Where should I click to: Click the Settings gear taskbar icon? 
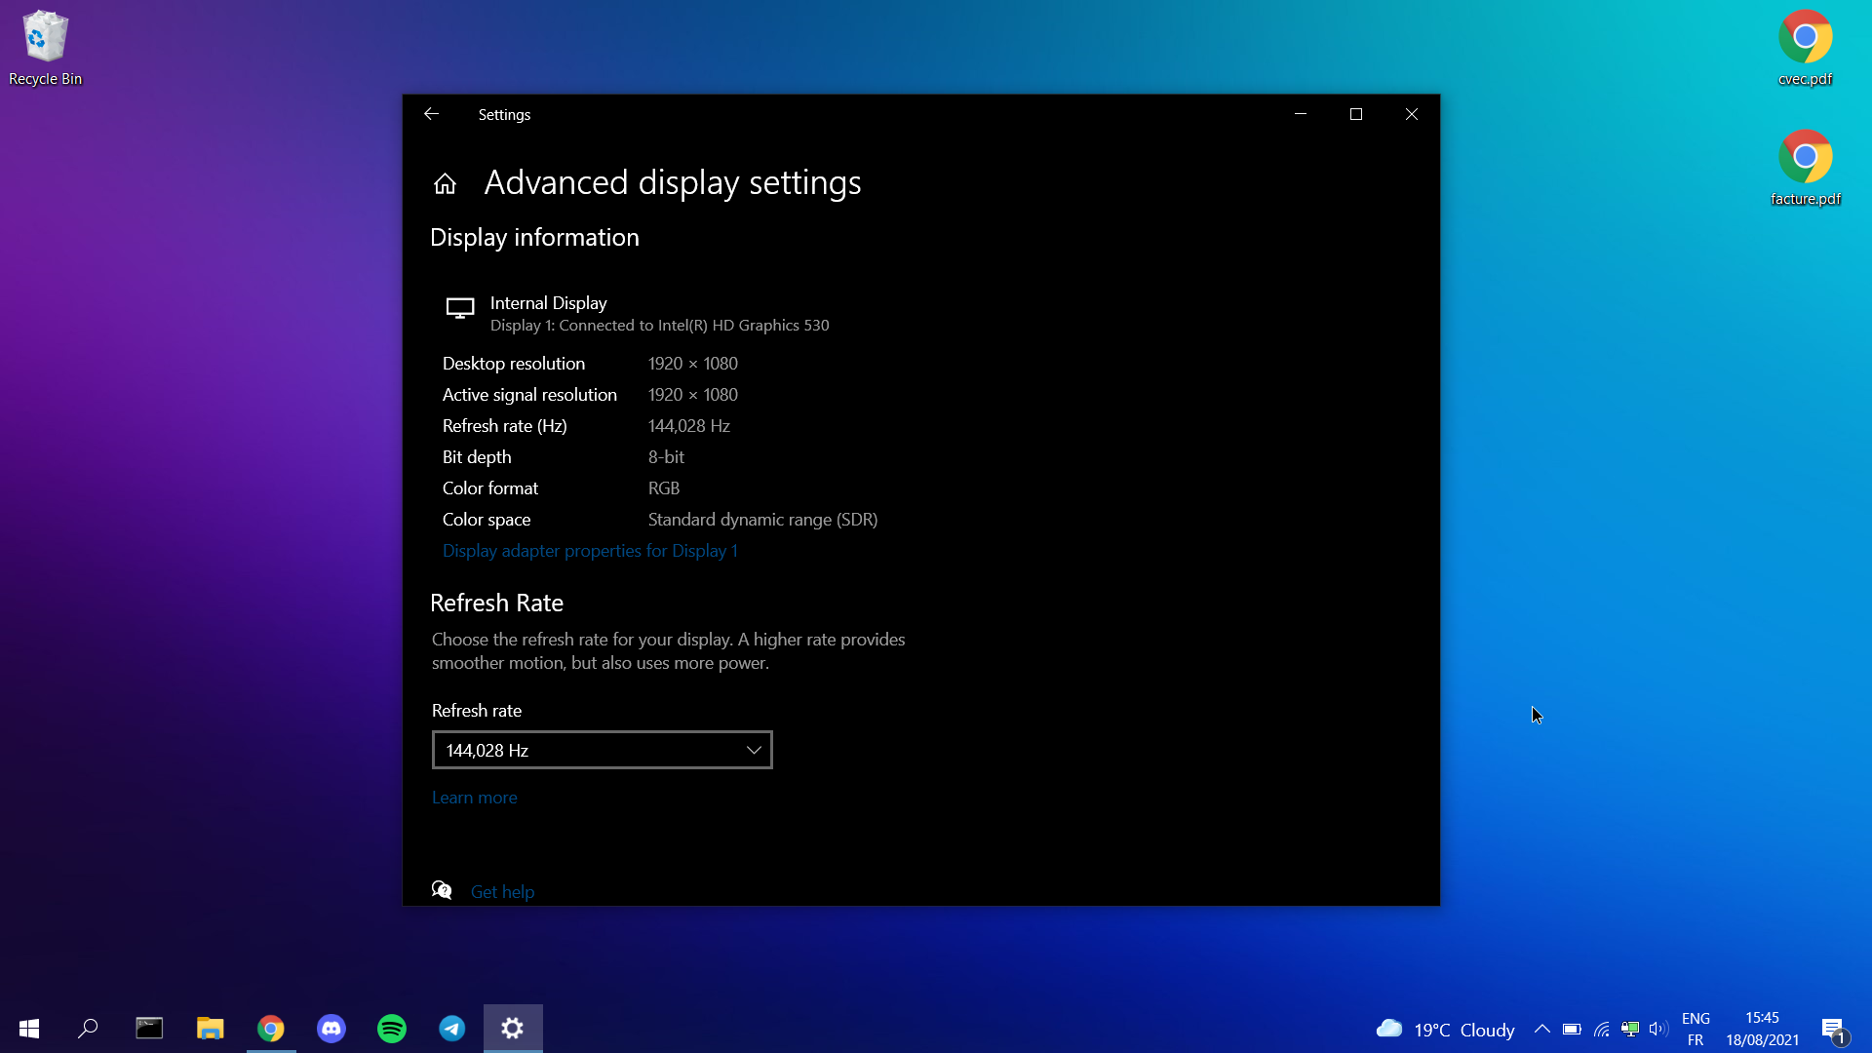513,1029
